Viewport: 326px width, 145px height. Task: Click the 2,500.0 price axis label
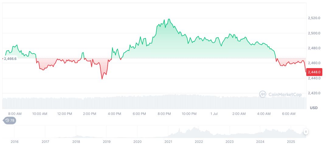point(314,33)
